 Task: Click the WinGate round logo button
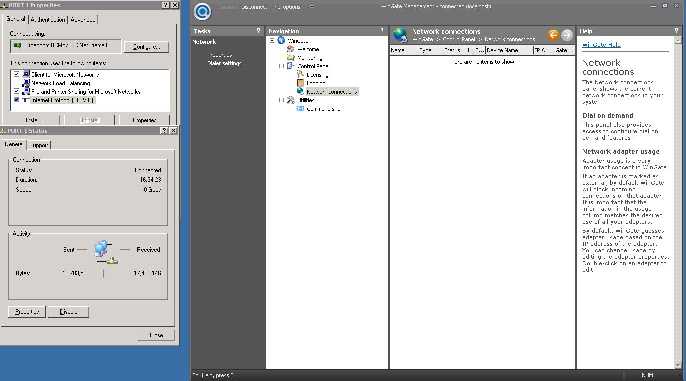point(202,11)
